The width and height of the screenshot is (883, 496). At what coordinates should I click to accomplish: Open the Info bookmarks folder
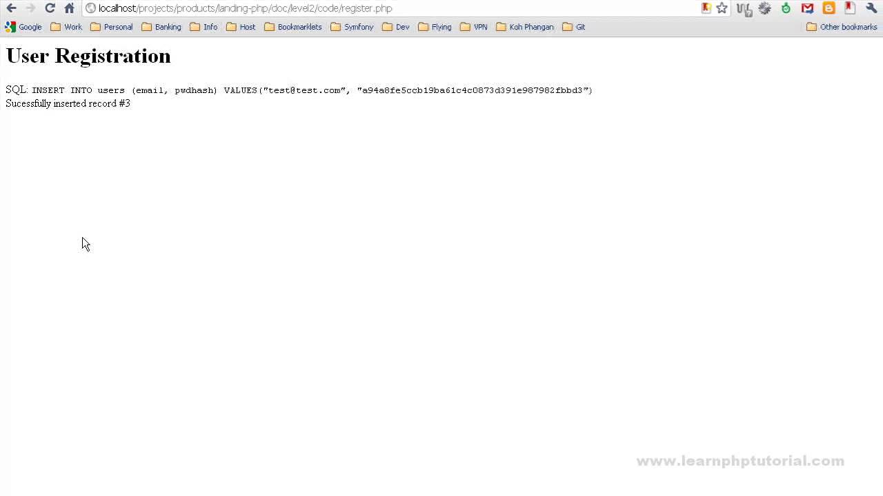point(204,27)
